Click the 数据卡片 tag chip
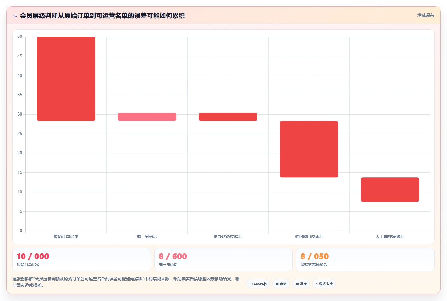Image resolution: width=447 pixels, height=301 pixels. coord(324,284)
